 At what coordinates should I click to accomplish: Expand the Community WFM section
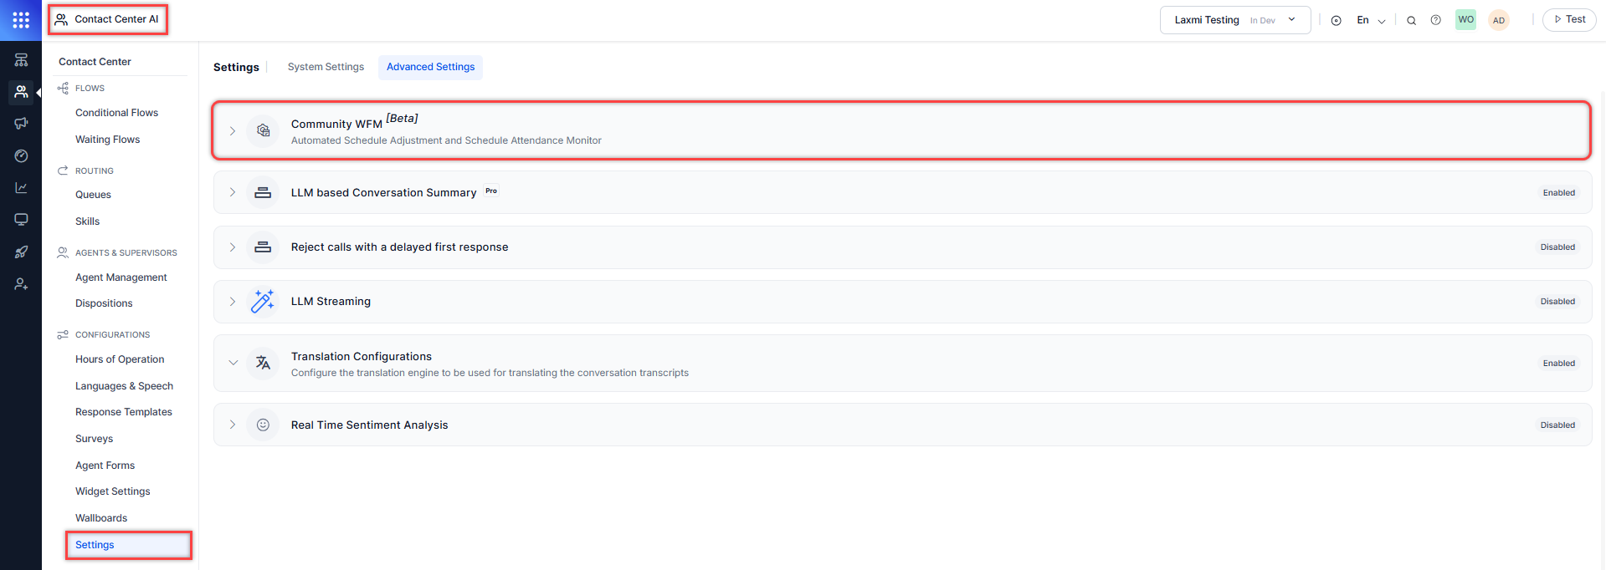(233, 131)
